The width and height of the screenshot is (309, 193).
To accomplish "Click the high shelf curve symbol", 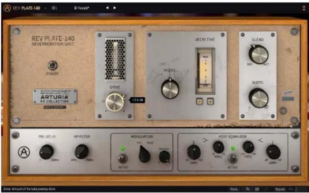I will tap(260, 140).
